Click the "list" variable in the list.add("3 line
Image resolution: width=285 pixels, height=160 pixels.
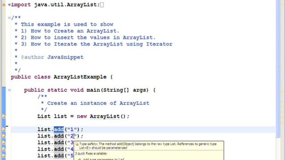tap(44, 143)
